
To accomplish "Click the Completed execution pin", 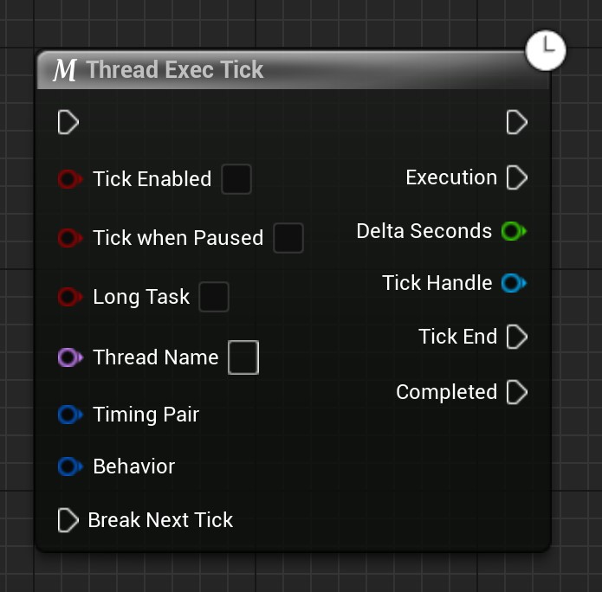I will tap(517, 392).
